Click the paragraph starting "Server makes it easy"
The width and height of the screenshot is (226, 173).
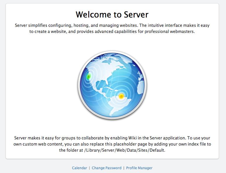point(112,144)
